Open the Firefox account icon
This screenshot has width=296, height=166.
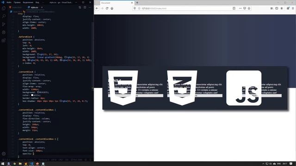(282, 8)
